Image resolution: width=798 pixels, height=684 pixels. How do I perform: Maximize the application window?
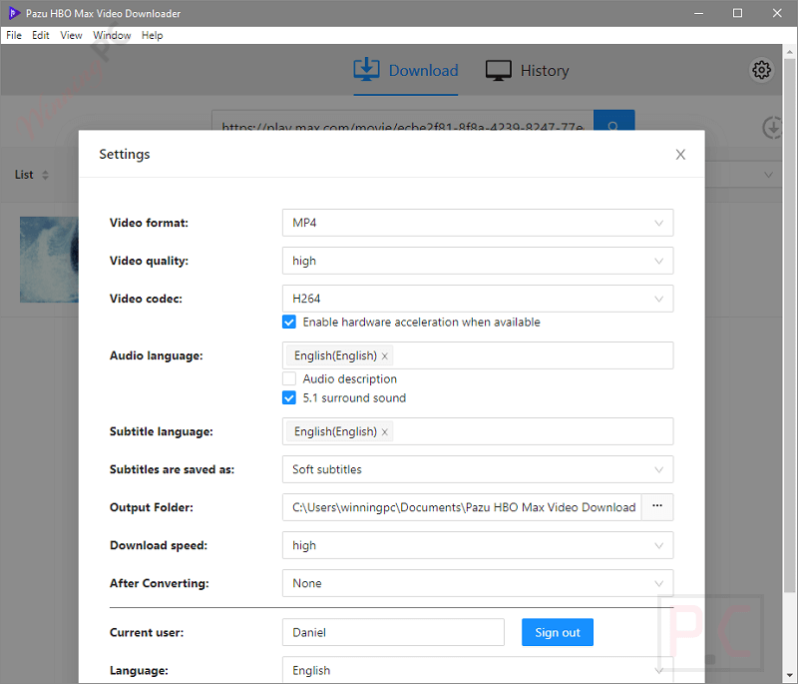click(737, 13)
